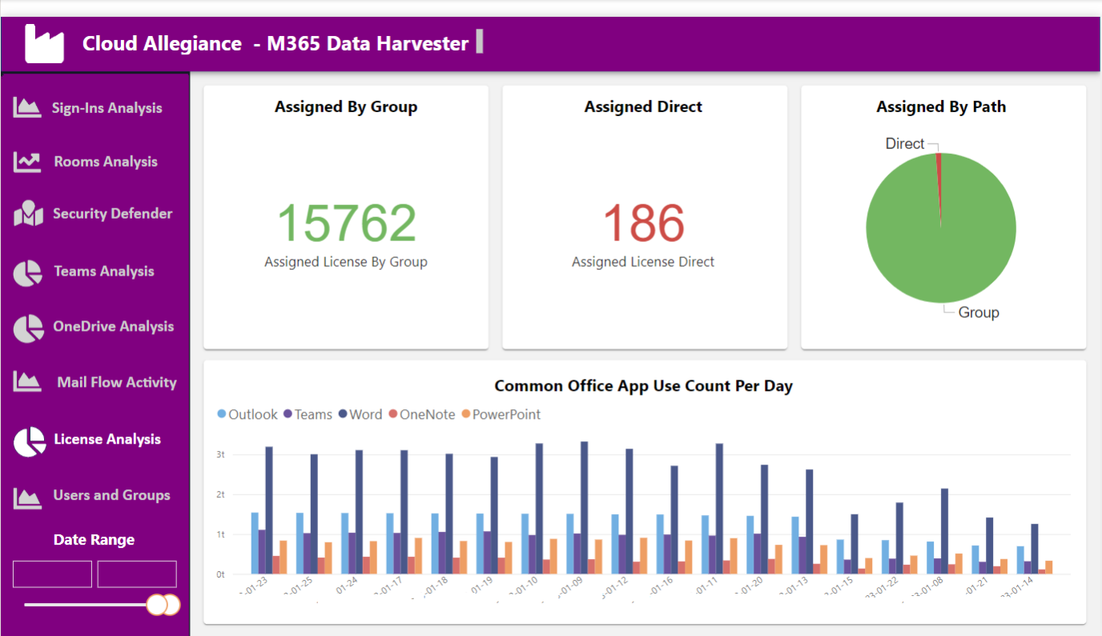The height and width of the screenshot is (636, 1102).
Task: Toggle OneNote legend entry
Action: coord(421,414)
